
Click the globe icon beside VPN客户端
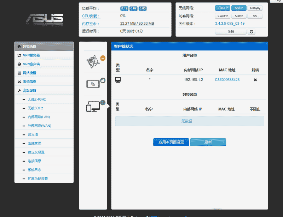(x=19, y=64)
